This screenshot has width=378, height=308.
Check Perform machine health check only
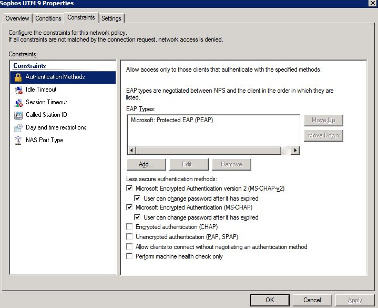pyautogui.click(x=129, y=256)
